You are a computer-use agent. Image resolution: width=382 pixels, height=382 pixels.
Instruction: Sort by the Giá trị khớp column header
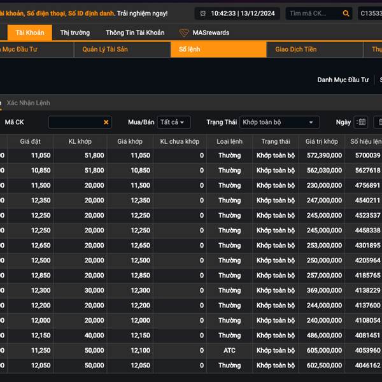pos(322,141)
